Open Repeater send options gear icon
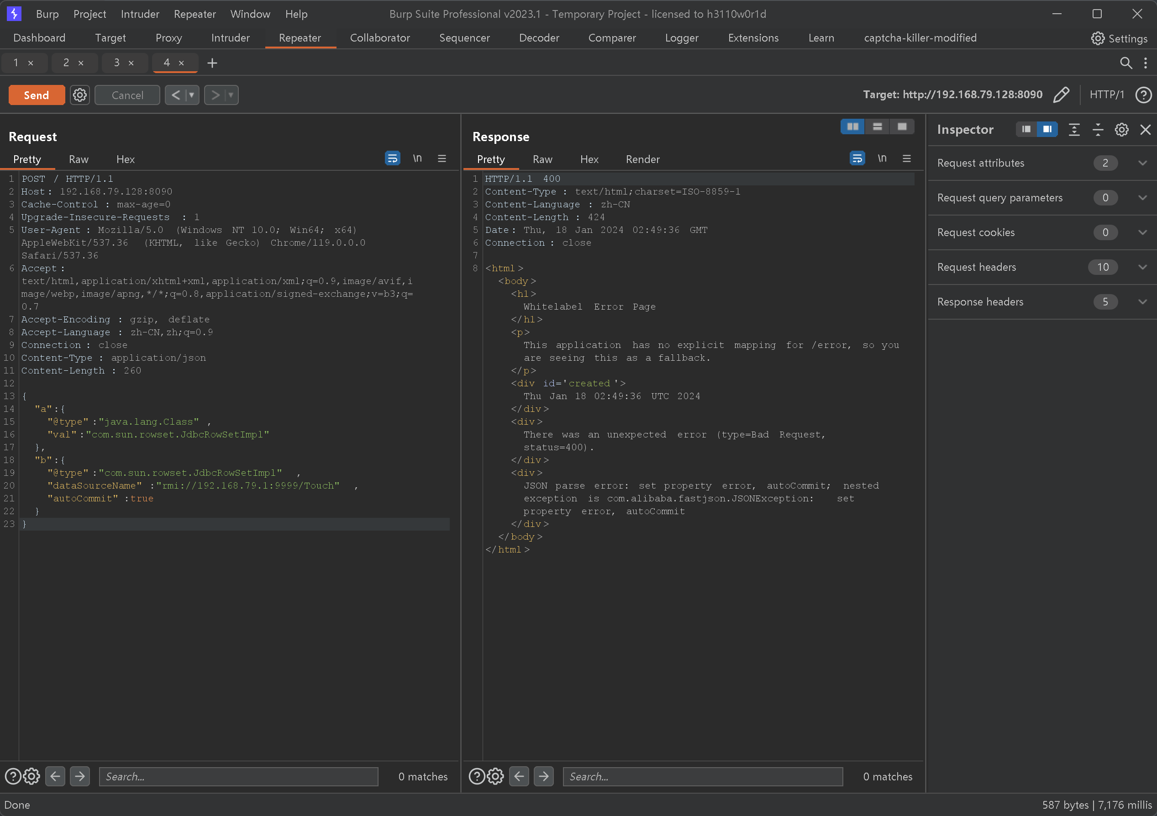The height and width of the screenshot is (816, 1157). point(79,95)
